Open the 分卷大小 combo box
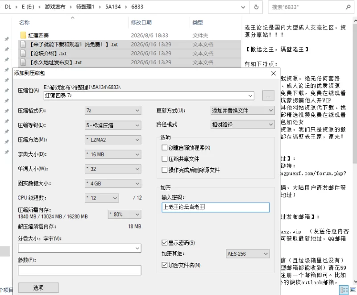The width and height of the screenshot is (357, 295). [79, 248]
